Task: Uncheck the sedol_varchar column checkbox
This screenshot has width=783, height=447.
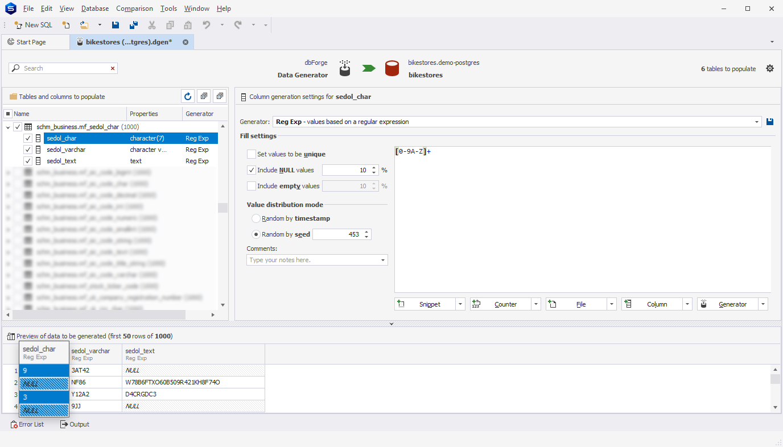Action: [x=27, y=150]
